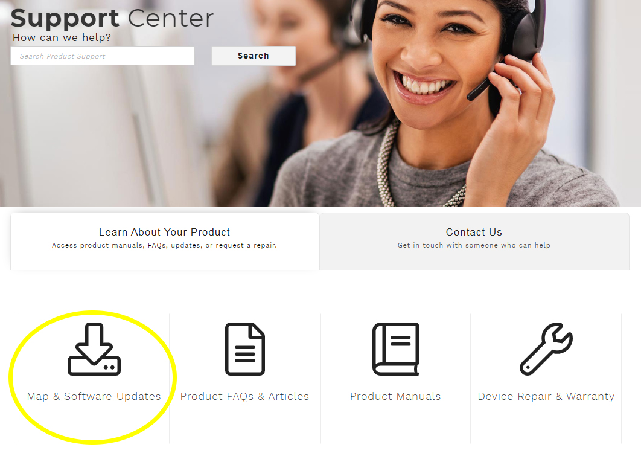Click the yellow highlight circle around Map Updates
641x456 pixels.
(x=93, y=377)
